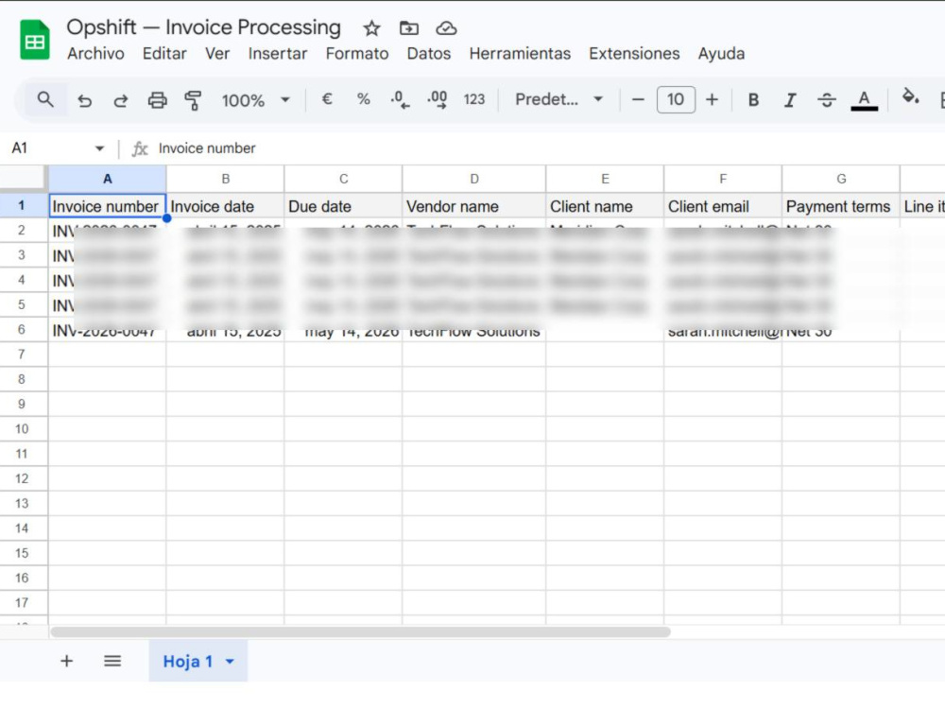The height and width of the screenshot is (709, 945).
Task: Select column B header
Action: tap(226, 179)
